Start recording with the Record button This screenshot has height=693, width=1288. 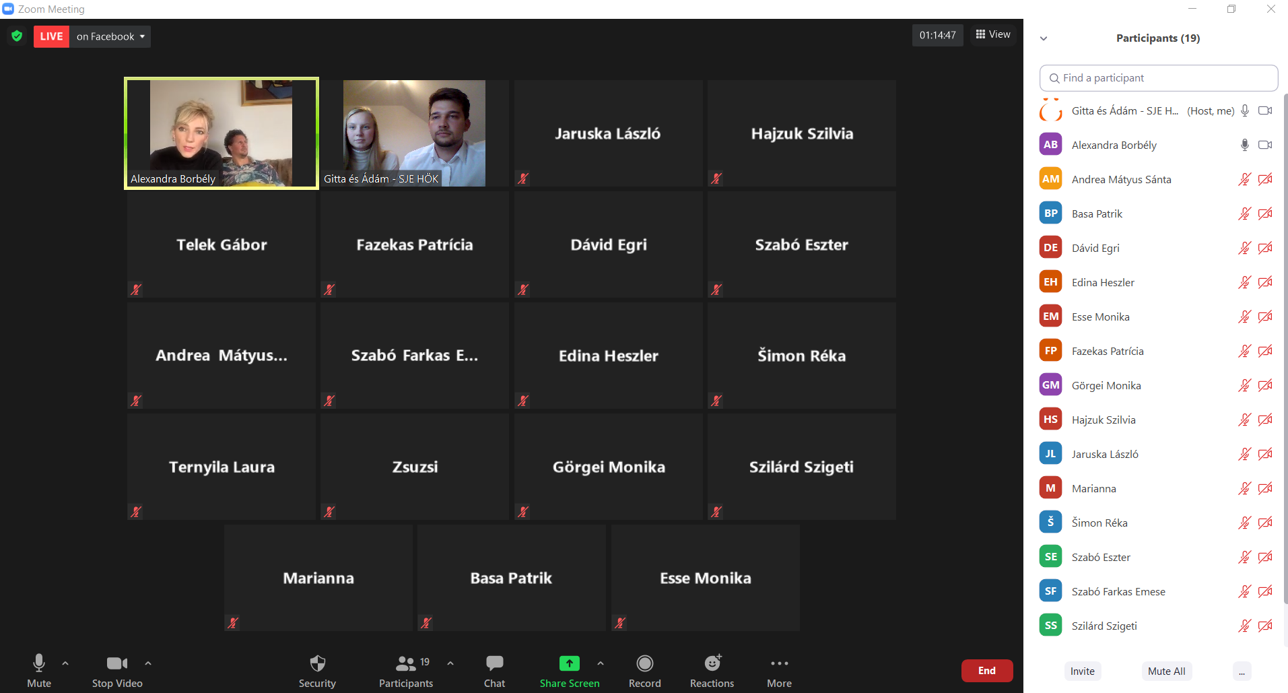pyautogui.click(x=644, y=671)
